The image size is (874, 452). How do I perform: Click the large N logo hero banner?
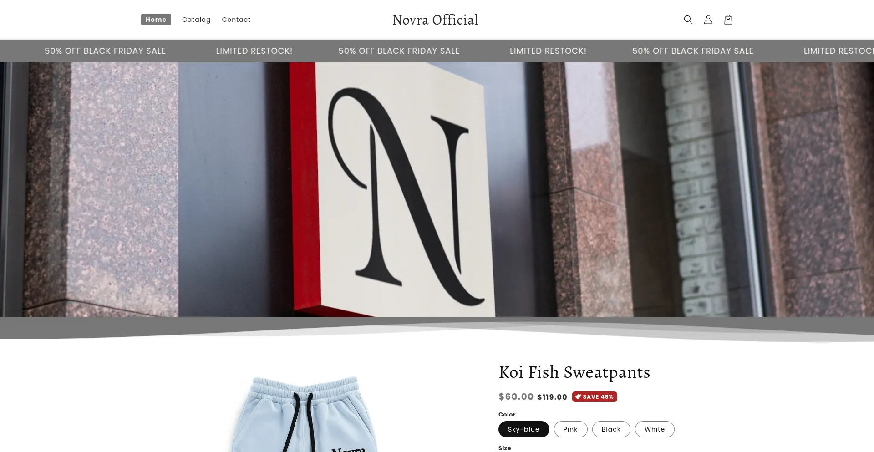click(x=437, y=189)
